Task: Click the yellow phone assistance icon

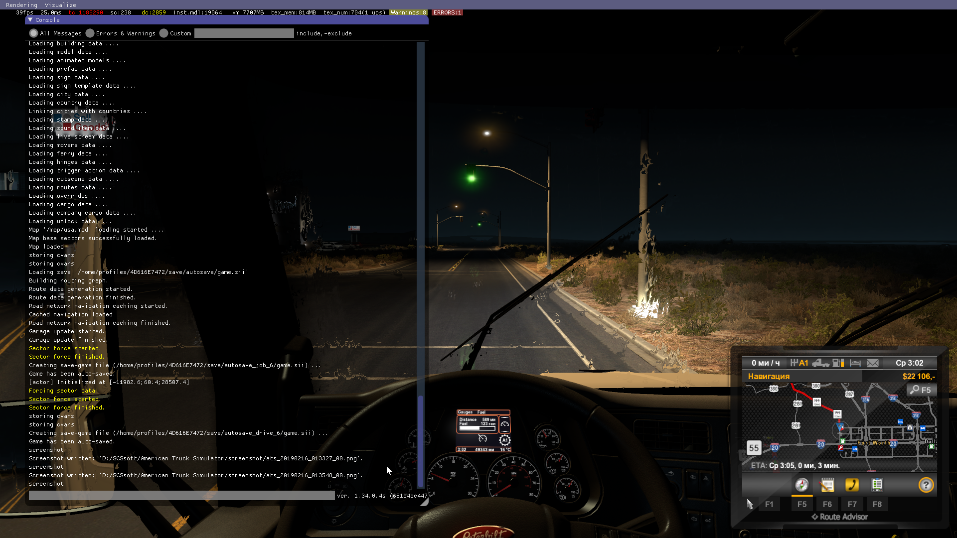Action: click(852, 485)
